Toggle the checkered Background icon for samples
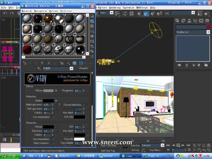 (x=92, y=26)
